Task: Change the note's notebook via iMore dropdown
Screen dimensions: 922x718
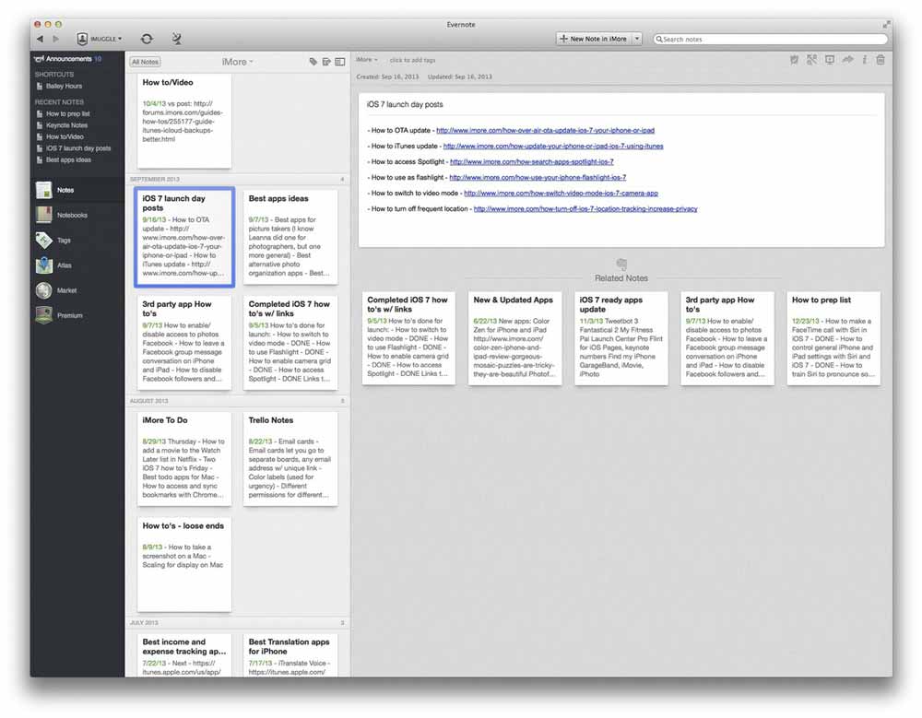Action: pos(367,59)
